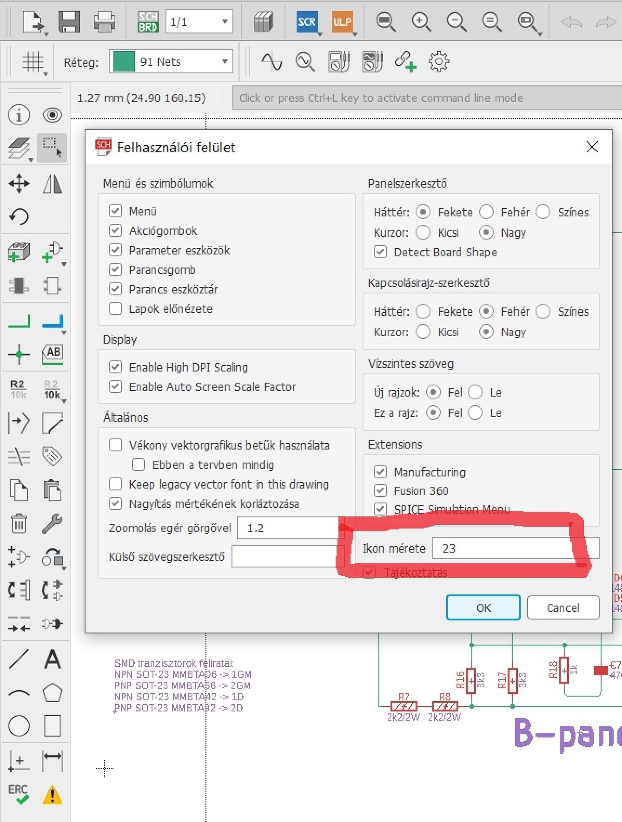The height and width of the screenshot is (822, 622).
Task: Click the Zoom in magnifier icon
Action: click(421, 21)
